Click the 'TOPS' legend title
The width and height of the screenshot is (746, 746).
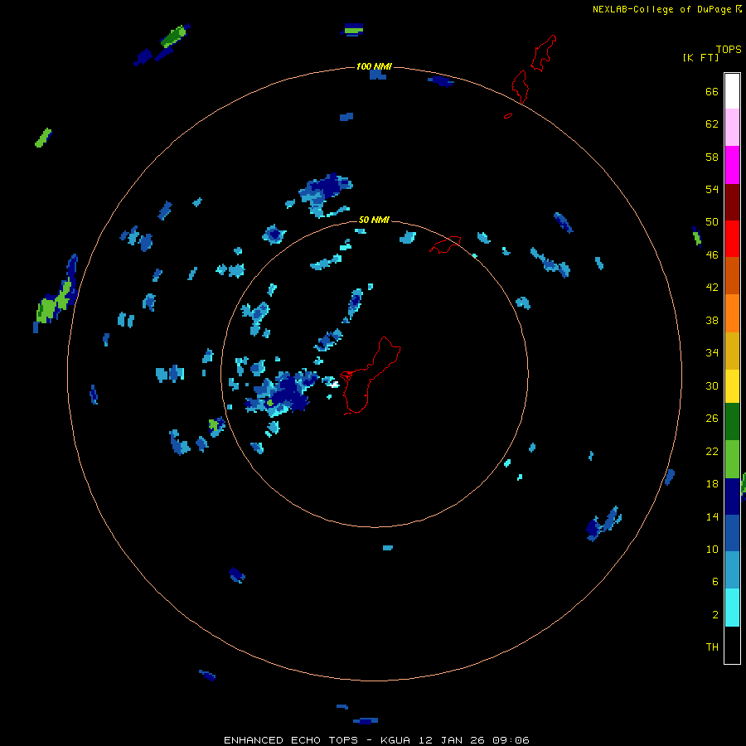pyautogui.click(x=729, y=49)
